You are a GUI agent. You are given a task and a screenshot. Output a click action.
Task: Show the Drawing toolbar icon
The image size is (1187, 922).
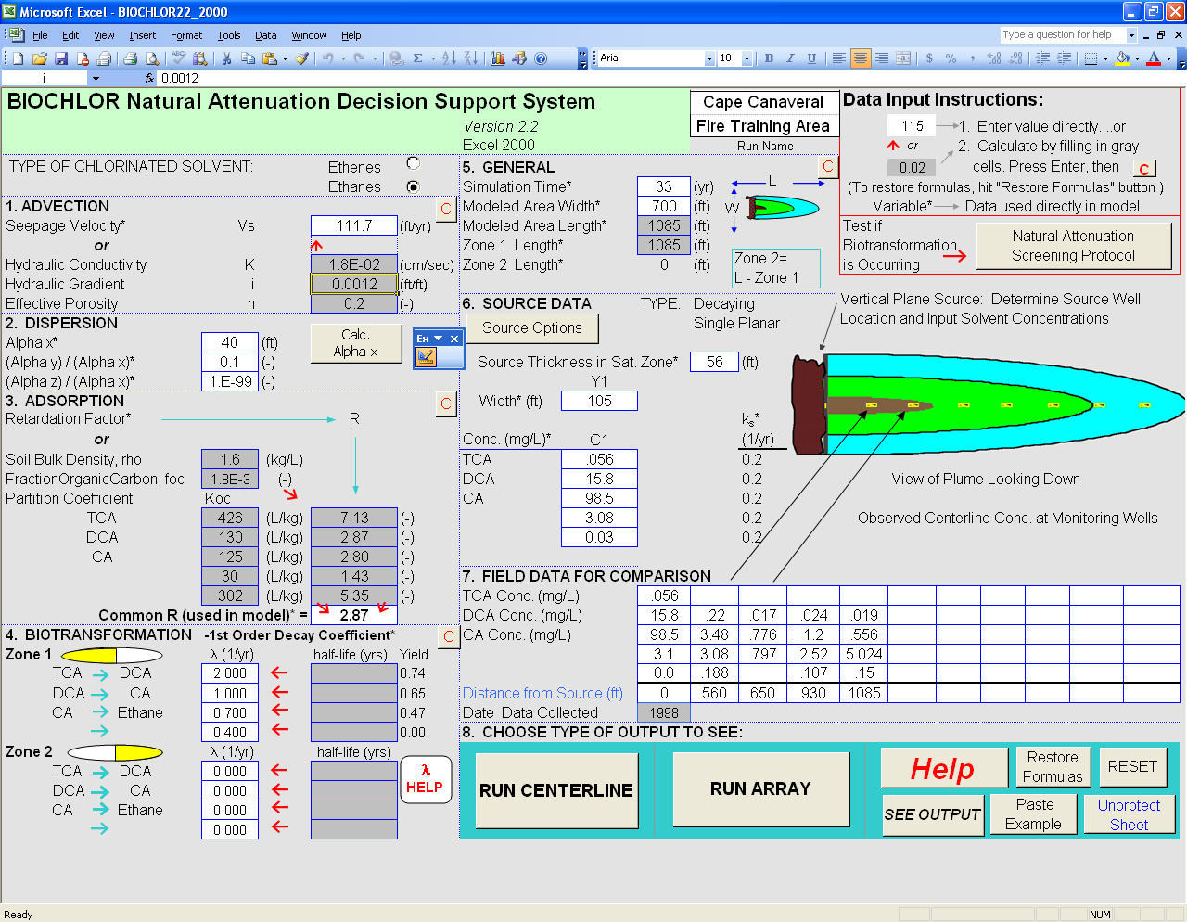tap(519, 58)
